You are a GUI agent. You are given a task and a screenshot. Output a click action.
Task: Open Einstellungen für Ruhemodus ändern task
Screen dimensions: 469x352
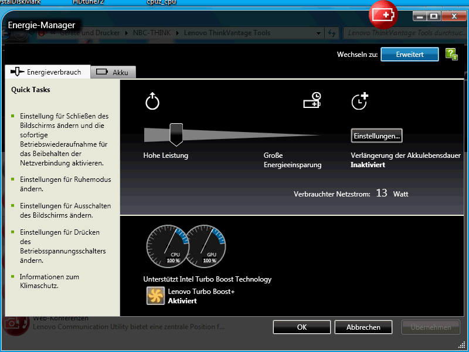[x=65, y=184]
